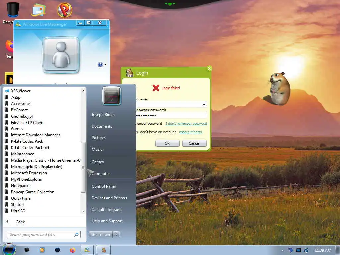
Task: Click "I don't remember password" link
Action: 186,124
